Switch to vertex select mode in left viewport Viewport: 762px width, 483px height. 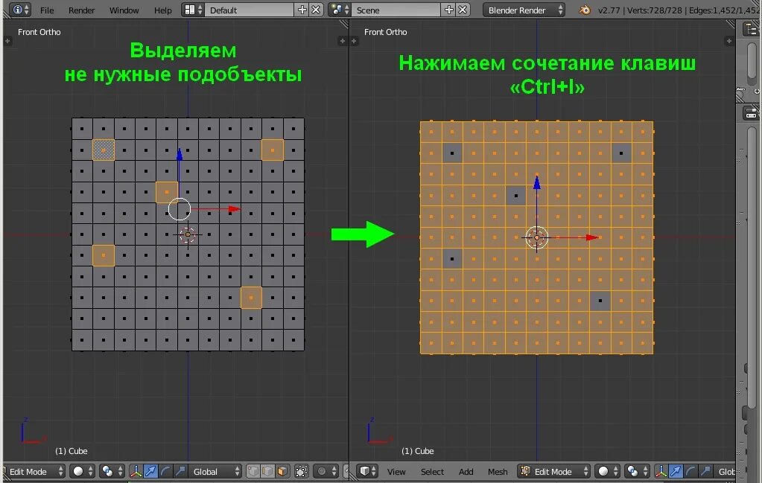[x=253, y=471]
